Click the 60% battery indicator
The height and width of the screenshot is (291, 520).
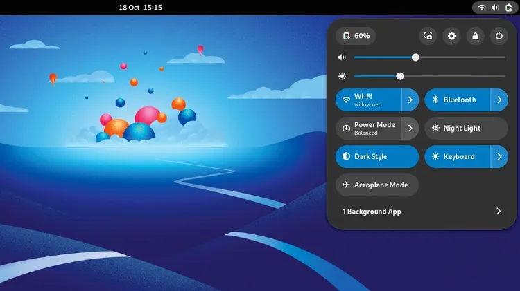coord(356,36)
